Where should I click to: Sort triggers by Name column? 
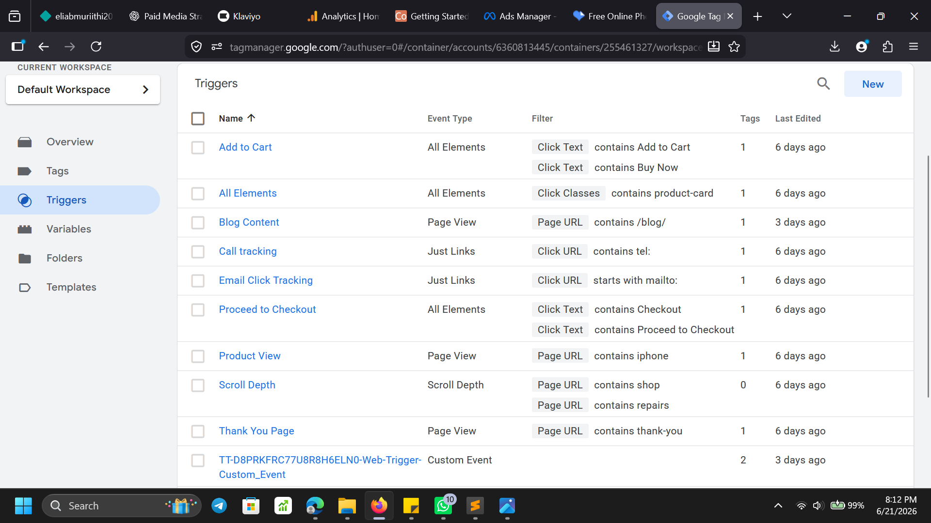[x=237, y=119]
